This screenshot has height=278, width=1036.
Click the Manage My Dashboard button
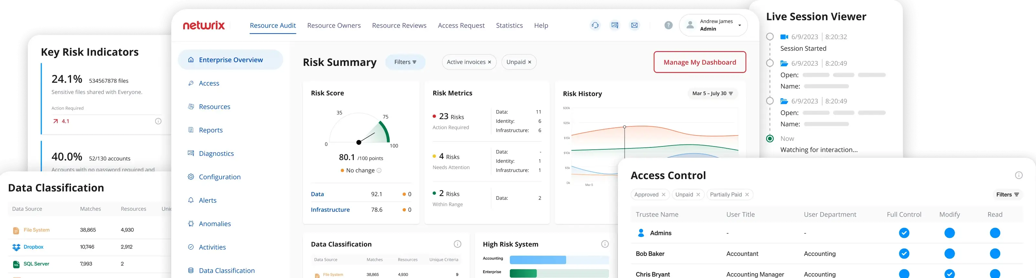click(x=700, y=62)
